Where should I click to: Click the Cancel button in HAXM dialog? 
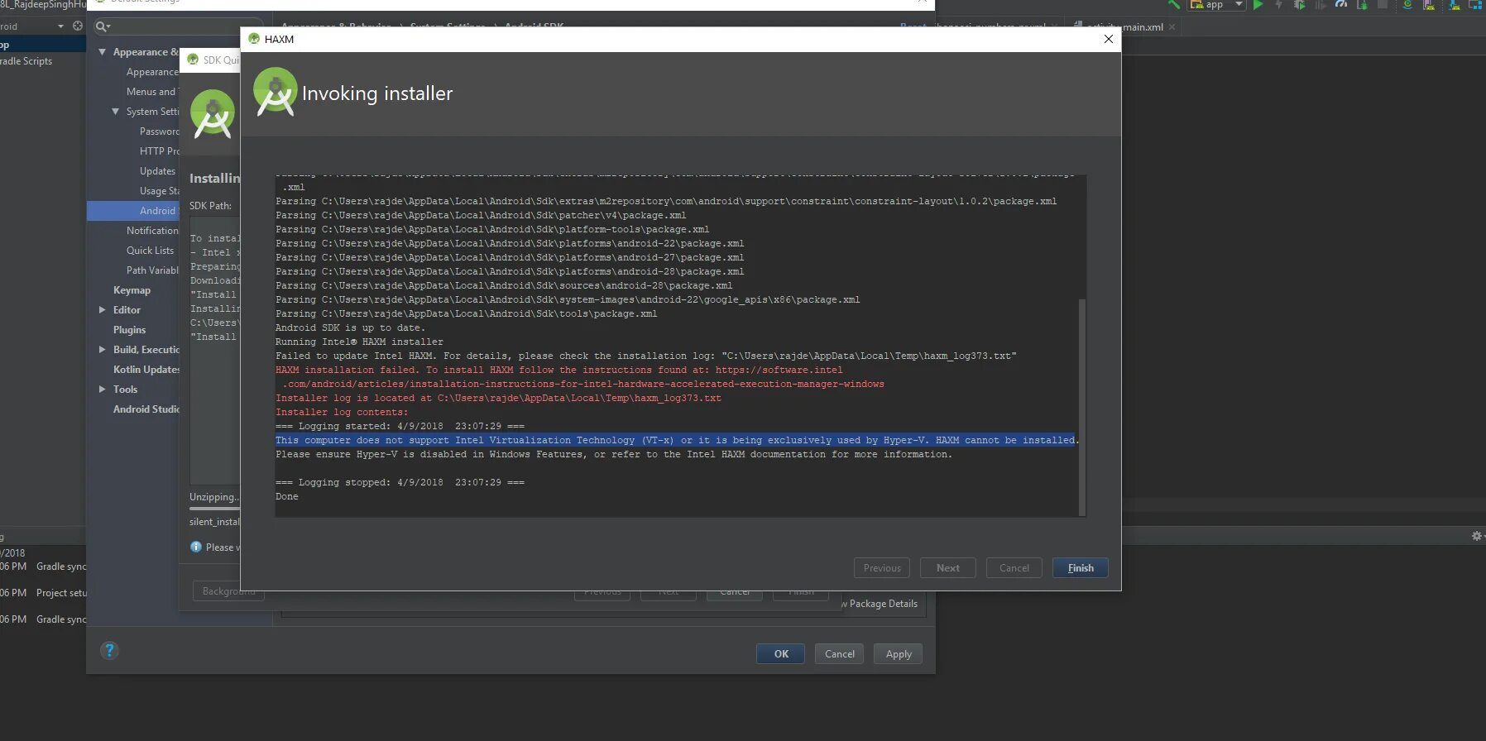1014,568
